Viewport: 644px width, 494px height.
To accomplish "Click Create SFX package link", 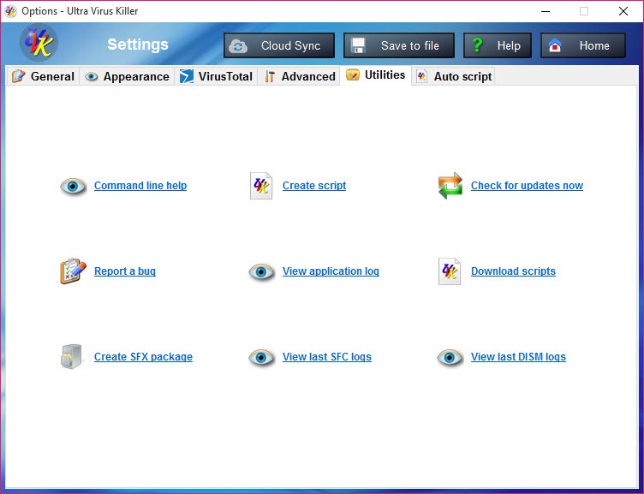I will (143, 357).
